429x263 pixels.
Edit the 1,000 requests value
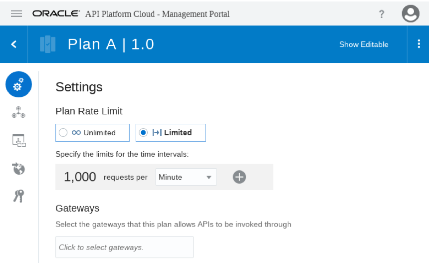point(80,177)
